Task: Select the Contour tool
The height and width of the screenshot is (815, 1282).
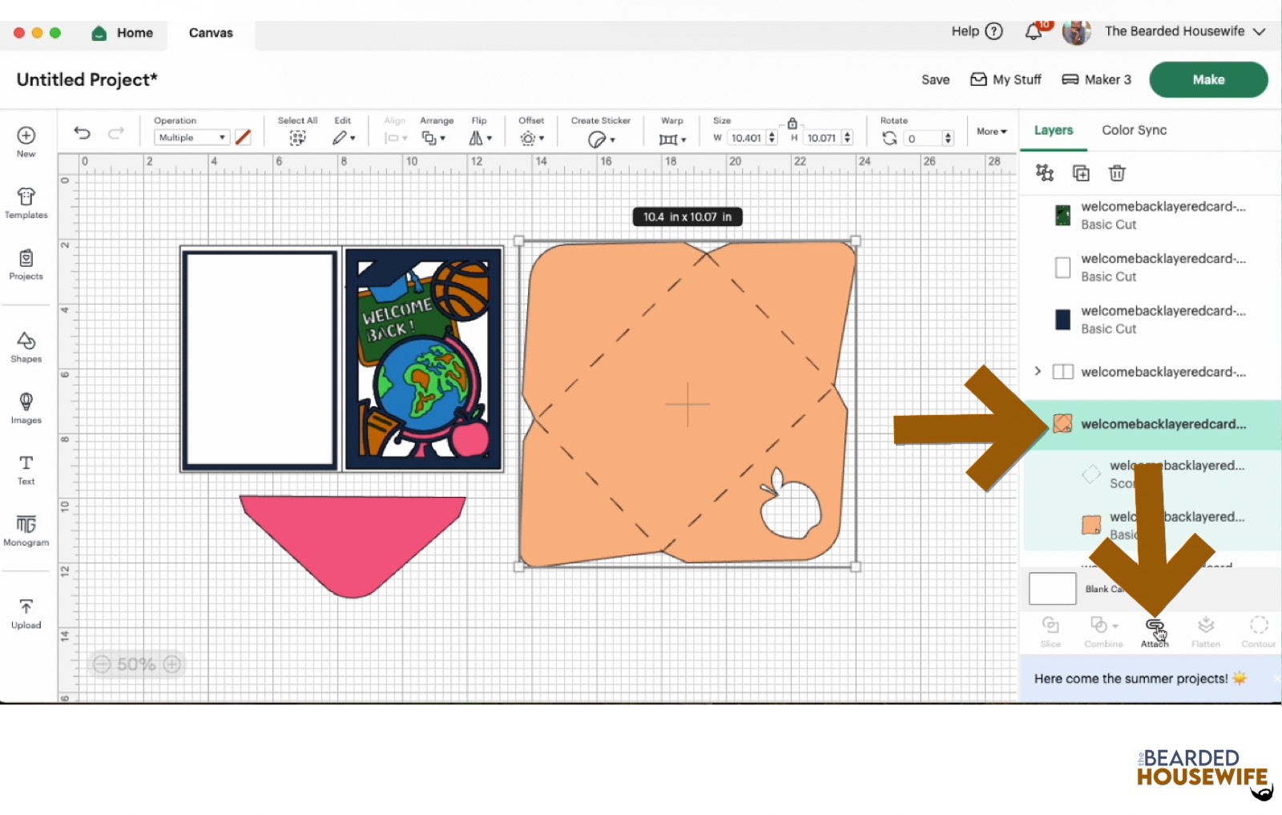Action: tap(1257, 631)
